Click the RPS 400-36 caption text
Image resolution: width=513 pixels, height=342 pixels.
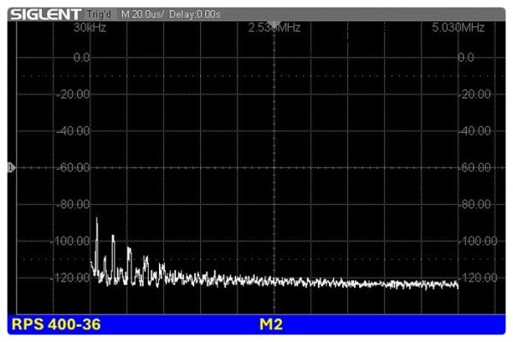(51, 325)
